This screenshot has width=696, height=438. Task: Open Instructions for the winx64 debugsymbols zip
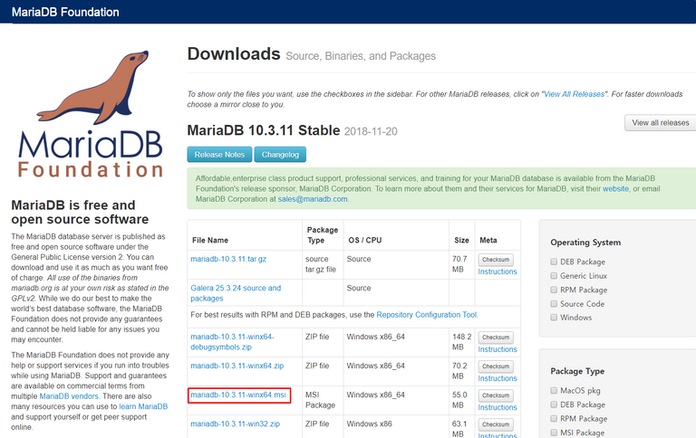tap(498, 349)
